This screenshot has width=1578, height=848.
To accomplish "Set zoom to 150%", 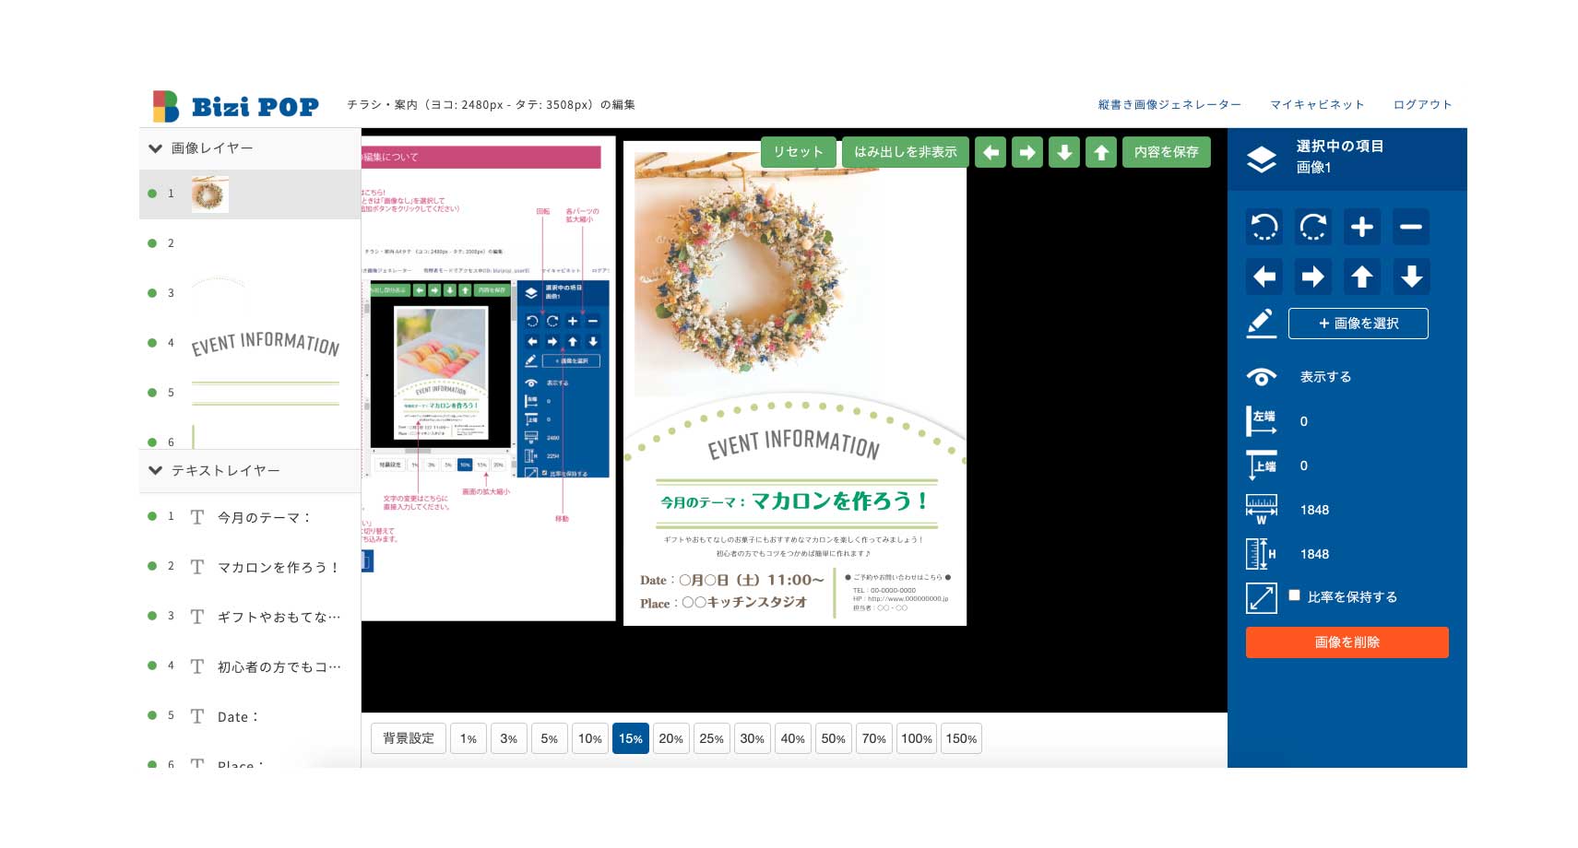I will click(961, 738).
